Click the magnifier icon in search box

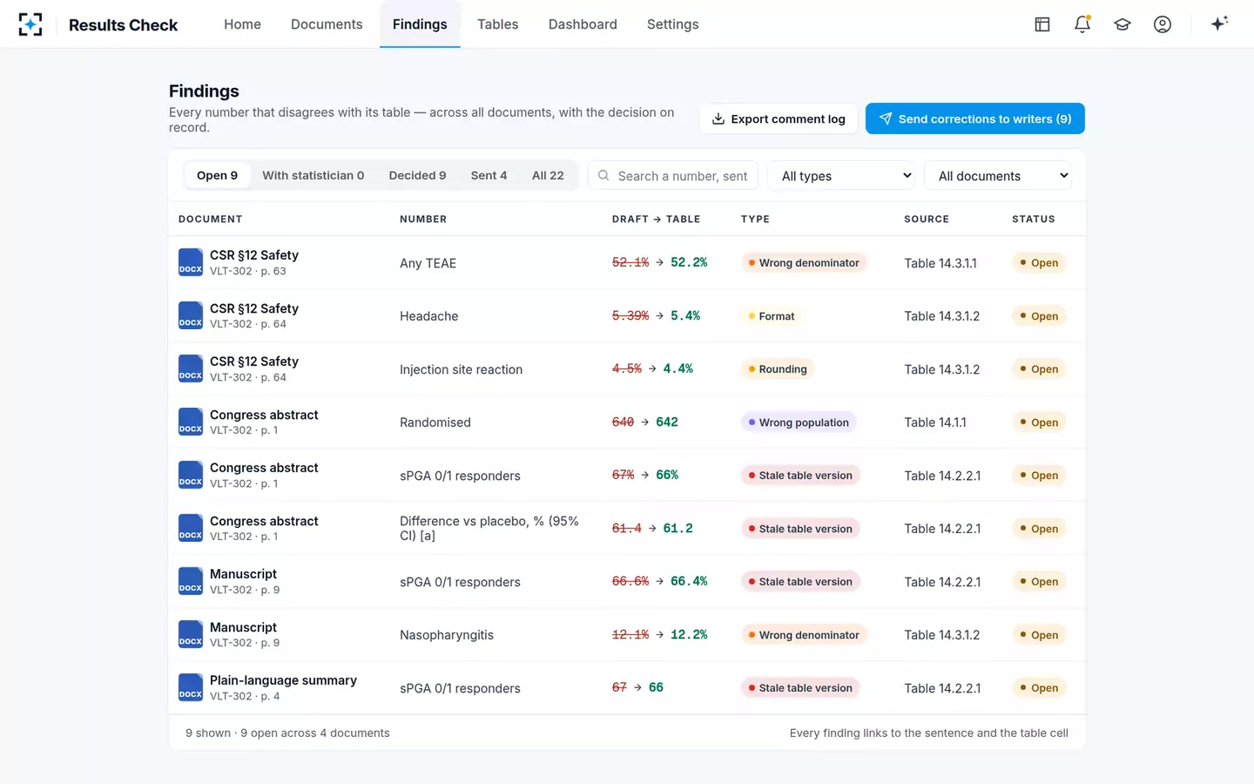pos(603,176)
